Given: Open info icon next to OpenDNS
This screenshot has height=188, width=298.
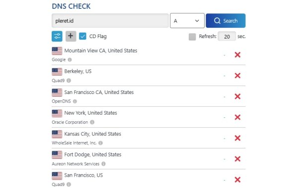Looking at the screenshot, I should pyautogui.click(x=75, y=101).
